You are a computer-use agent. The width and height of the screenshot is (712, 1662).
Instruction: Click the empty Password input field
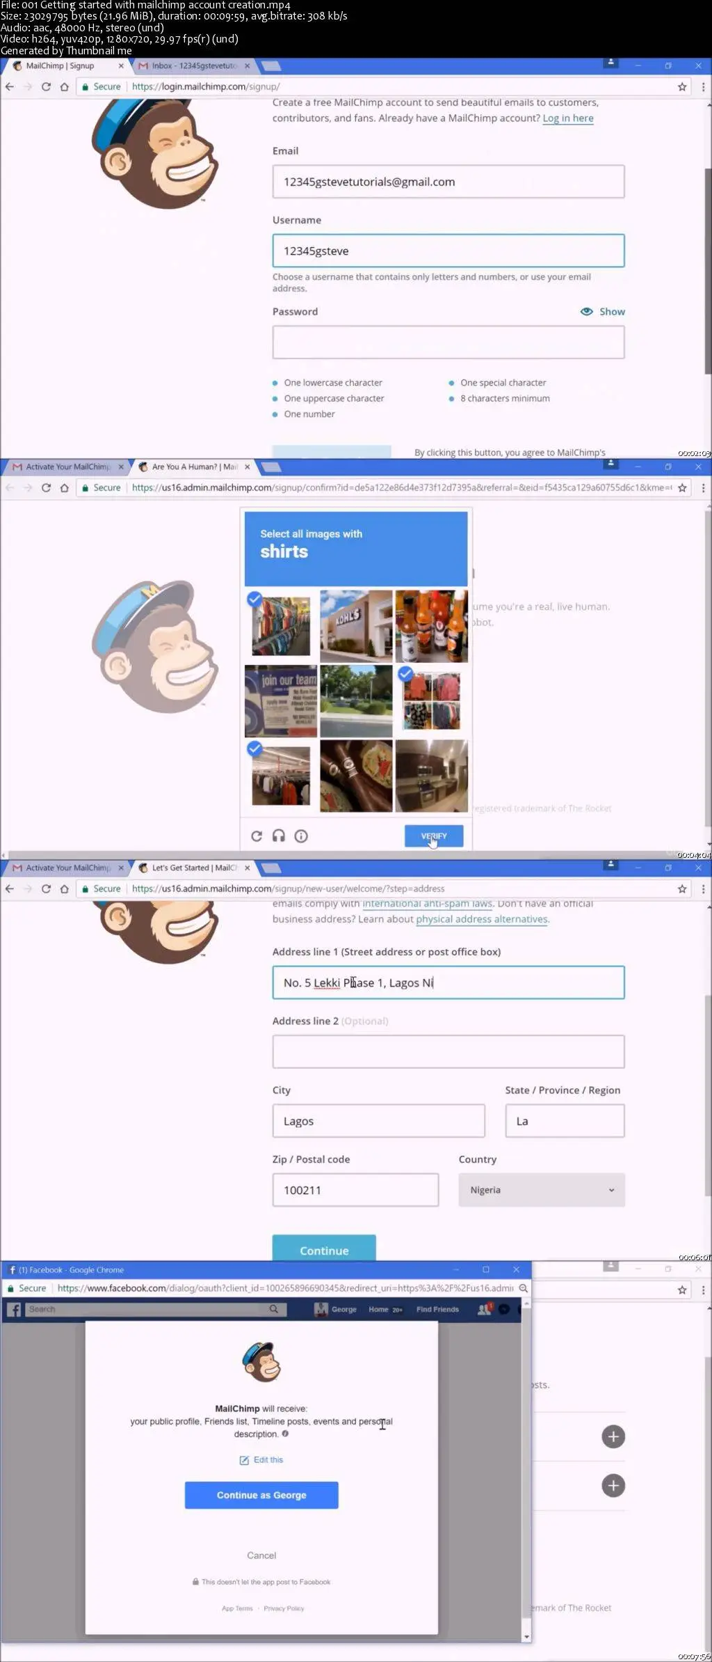(448, 343)
